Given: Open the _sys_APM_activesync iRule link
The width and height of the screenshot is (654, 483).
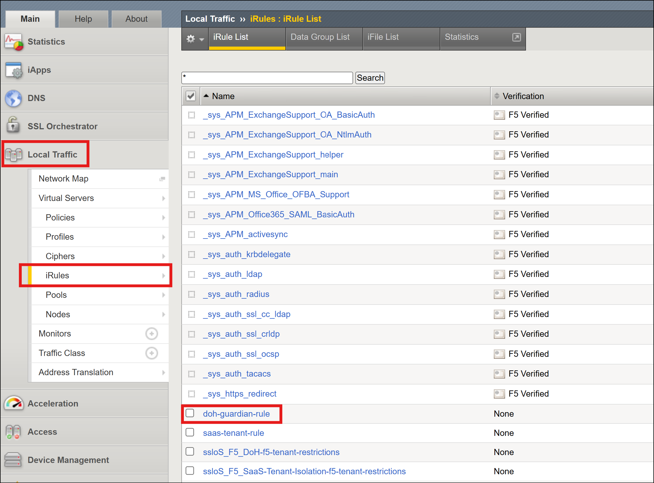Looking at the screenshot, I should [245, 234].
